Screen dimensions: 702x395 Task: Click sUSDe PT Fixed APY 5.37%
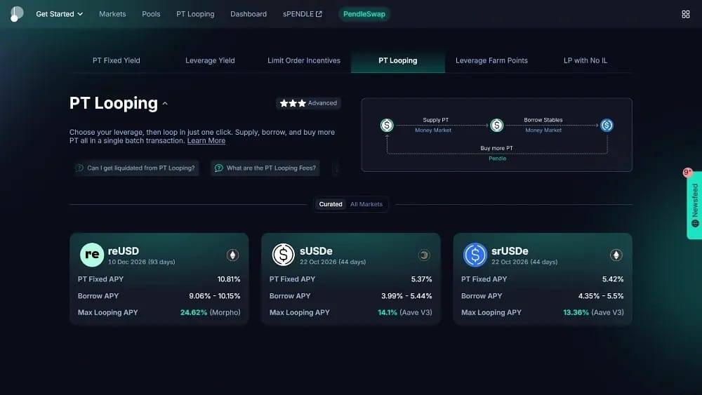pos(421,279)
